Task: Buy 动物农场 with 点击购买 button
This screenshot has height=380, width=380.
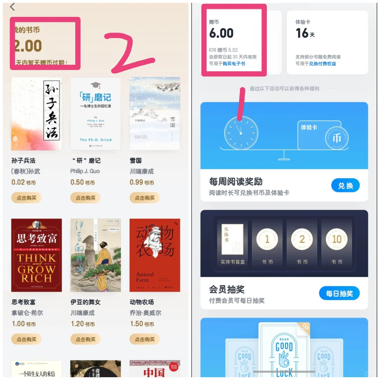Action: click(x=145, y=339)
